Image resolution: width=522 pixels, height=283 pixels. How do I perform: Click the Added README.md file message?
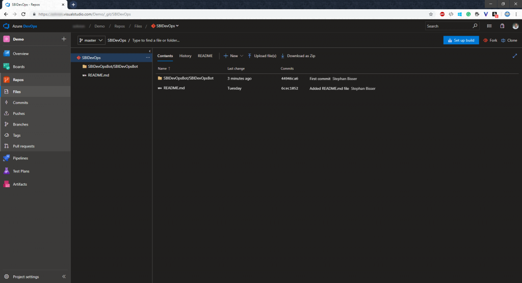(x=329, y=89)
